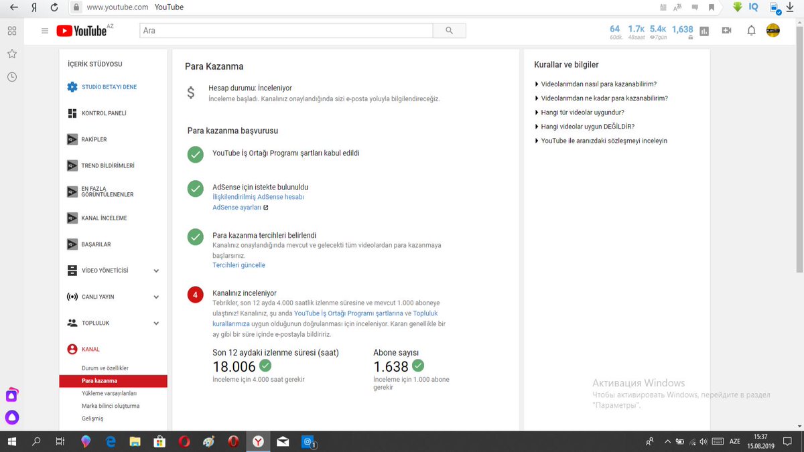
Task: Open En Fazla Görüntülenenler
Action: (x=100, y=192)
